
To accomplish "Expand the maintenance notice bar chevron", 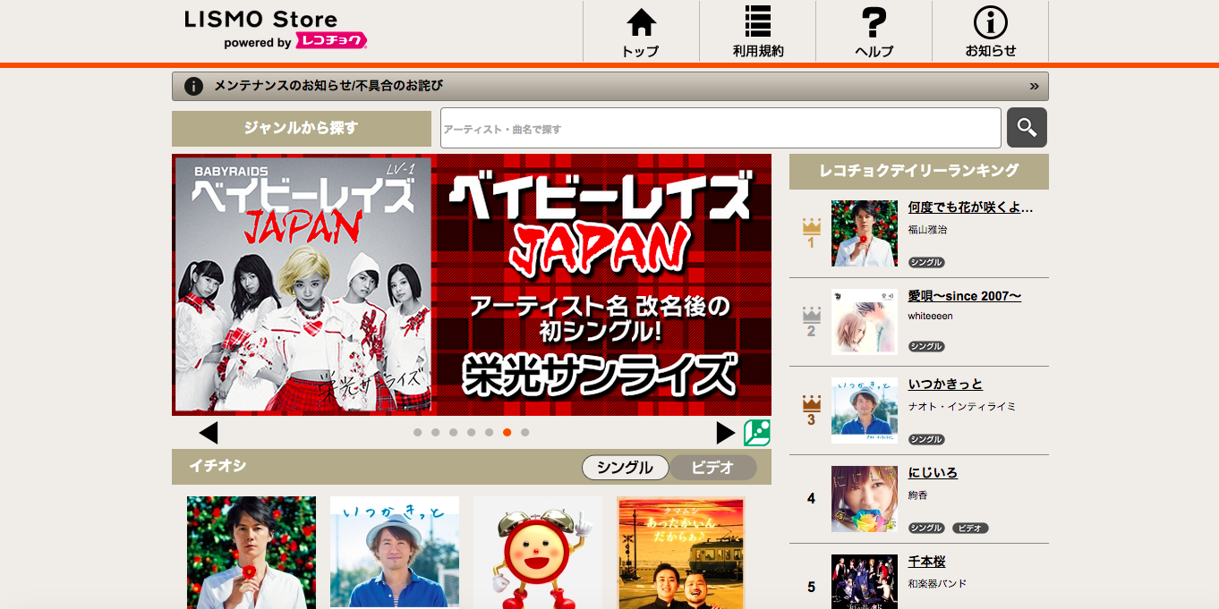I will point(1034,87).
